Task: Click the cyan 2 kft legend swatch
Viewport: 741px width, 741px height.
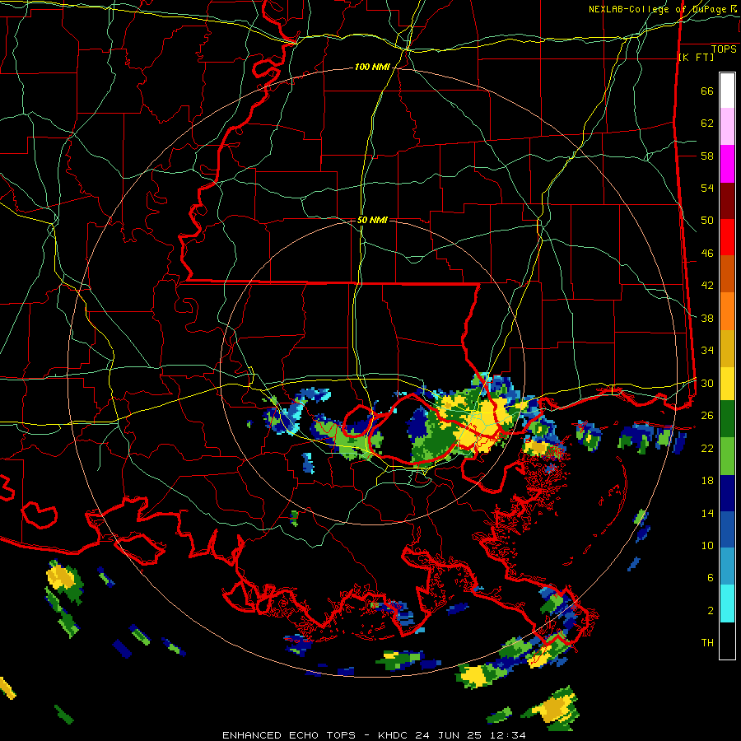Action: [727, 604]
